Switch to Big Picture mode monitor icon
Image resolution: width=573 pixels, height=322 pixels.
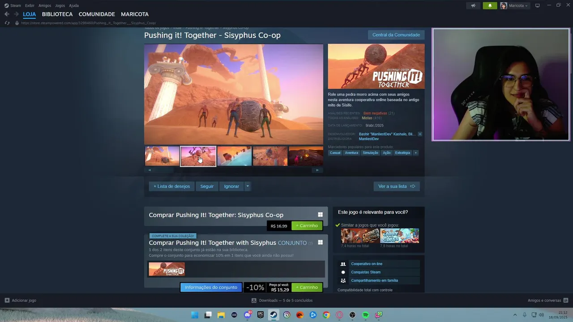[x=538, y=5]
